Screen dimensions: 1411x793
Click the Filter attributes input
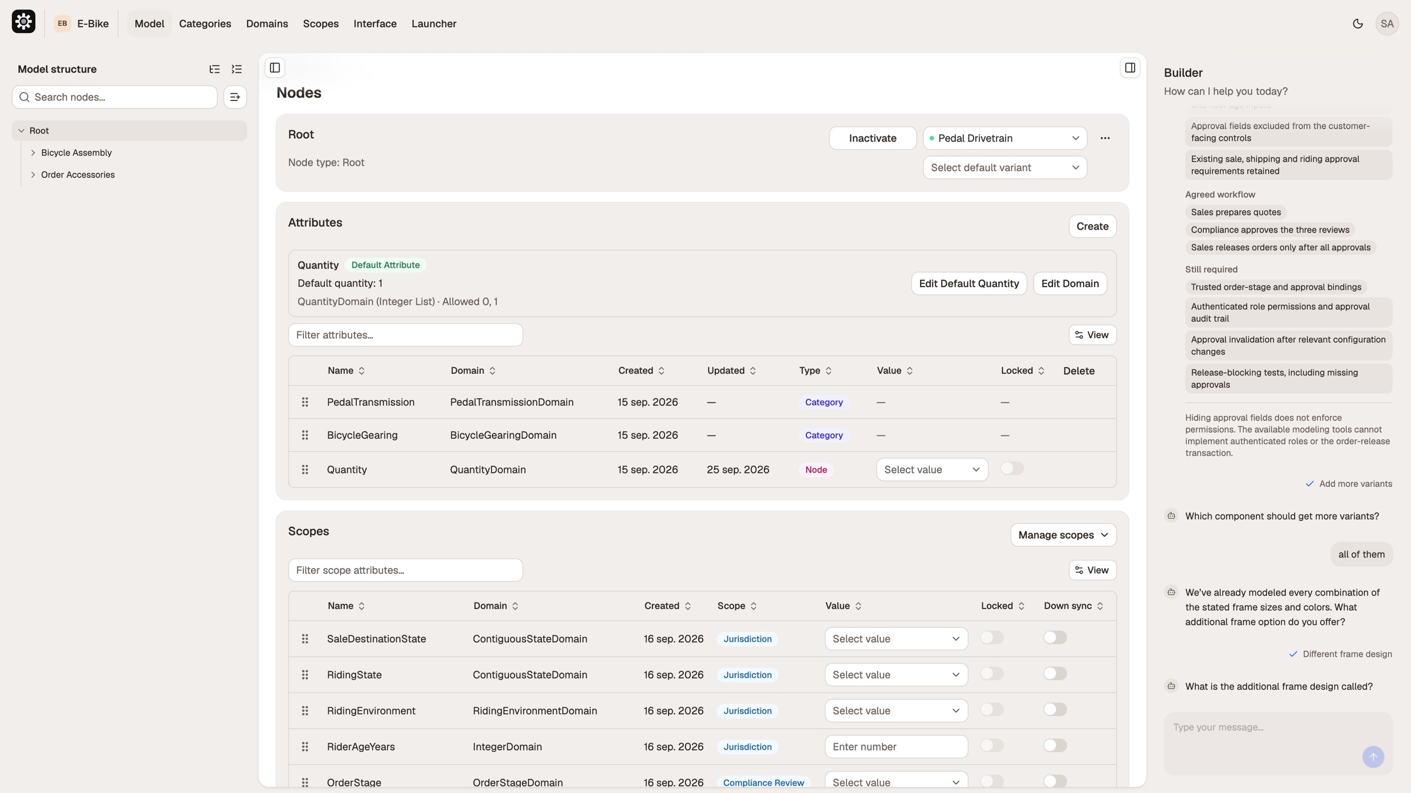pos(405,335)
